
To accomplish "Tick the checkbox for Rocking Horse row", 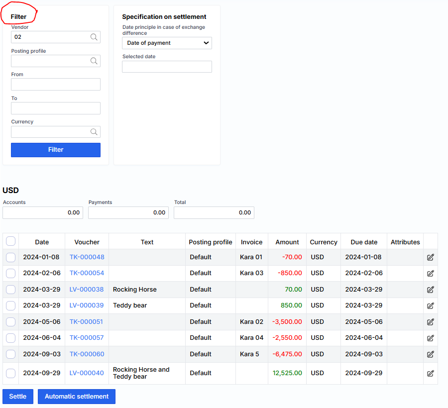I will click(10, 290).
